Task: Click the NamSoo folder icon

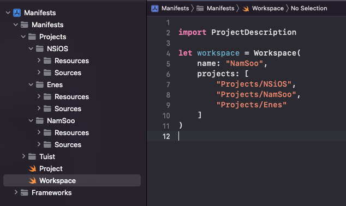Action: point(40,120)
